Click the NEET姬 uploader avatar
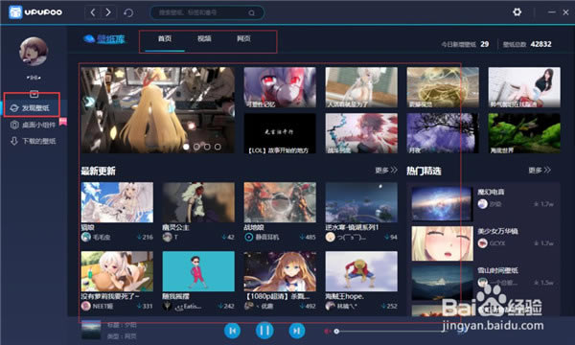 click(86, 306)
